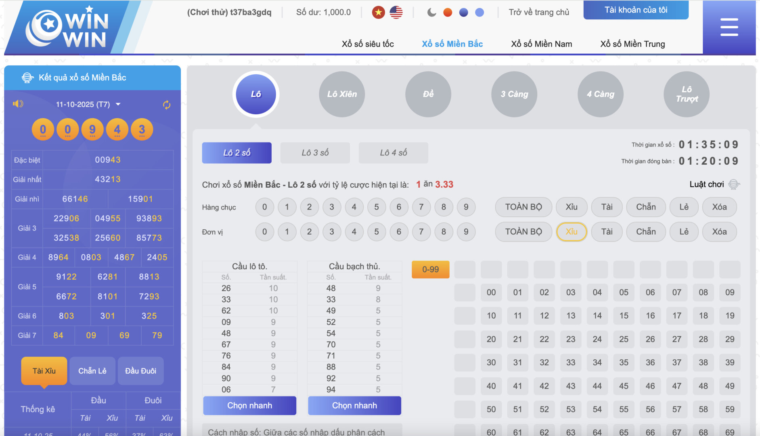Expand the Lô Xiên bet type
This screenshot has width=760, height=436.
[x=342, y=94]
